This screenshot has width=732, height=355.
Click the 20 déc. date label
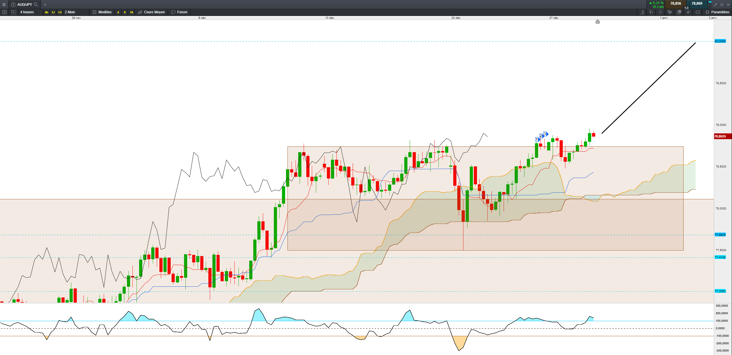point(456,18)
